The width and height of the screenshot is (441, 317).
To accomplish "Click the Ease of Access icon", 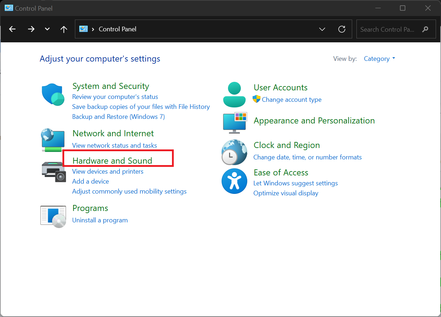I will click(x=234, y=181).
